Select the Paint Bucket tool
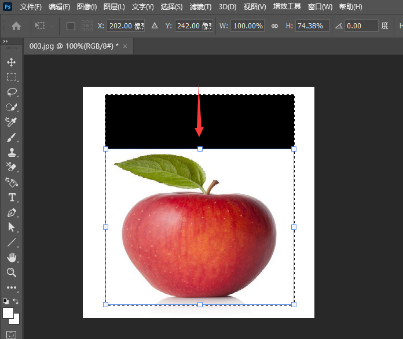Viewport: 403px width, 339px height. (12, 182)
